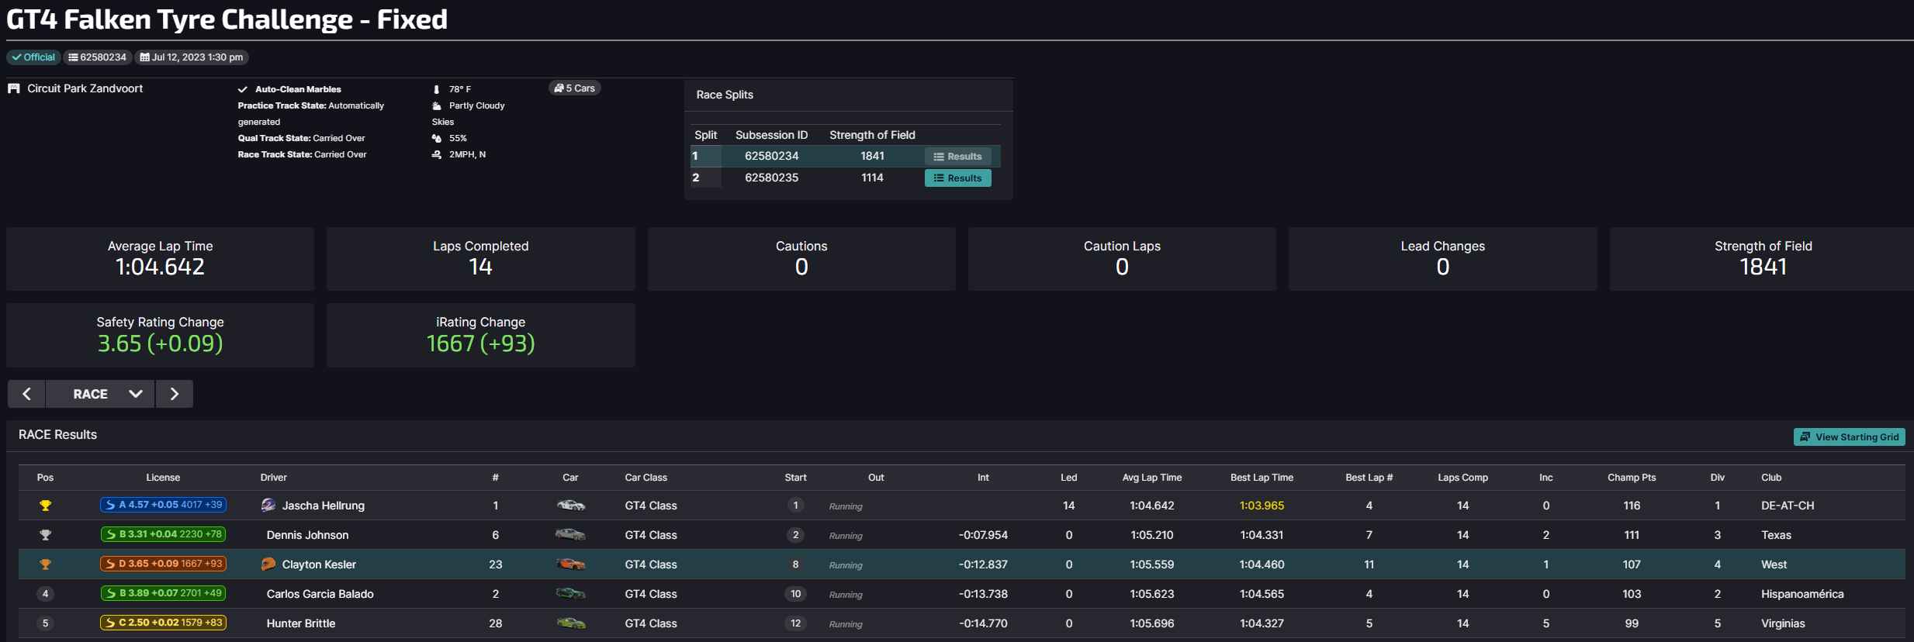
Task: Click the Race Splits panel heading
Action: pos(725,95)
